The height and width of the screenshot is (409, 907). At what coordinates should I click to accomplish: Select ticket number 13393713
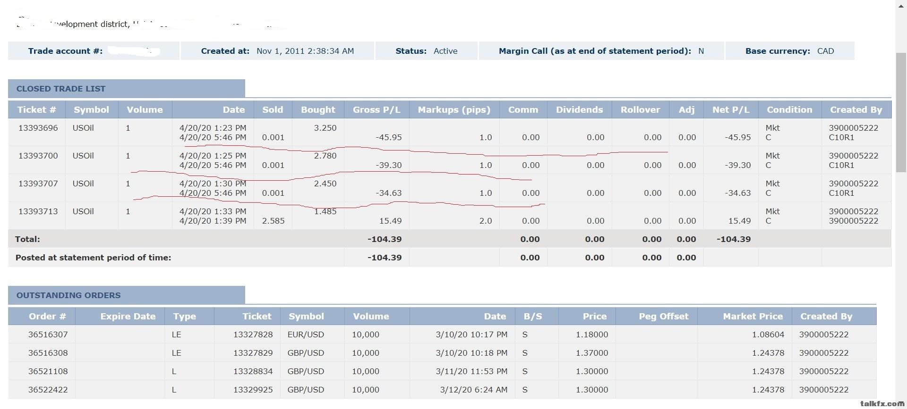[x=38, y=211]
